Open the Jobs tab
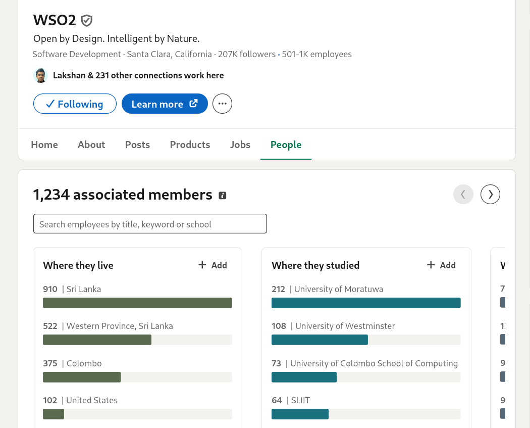This screenshot has height=428, width=530. [240, 145]
